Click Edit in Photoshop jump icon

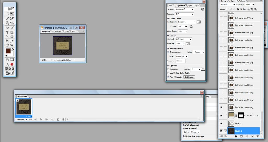[x=8, y=73]
